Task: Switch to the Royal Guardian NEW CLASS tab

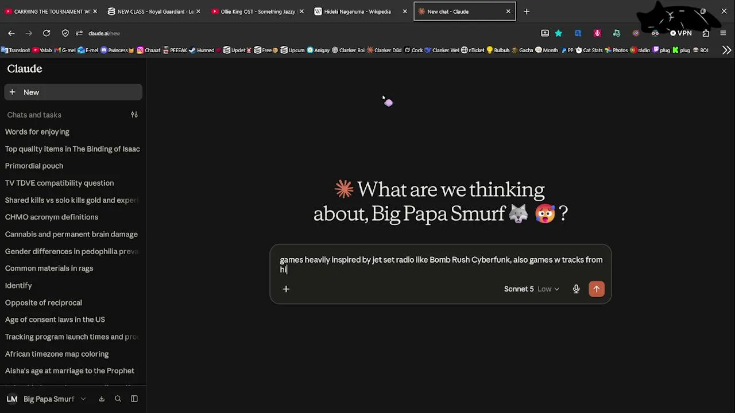Action: coord(155,11)
